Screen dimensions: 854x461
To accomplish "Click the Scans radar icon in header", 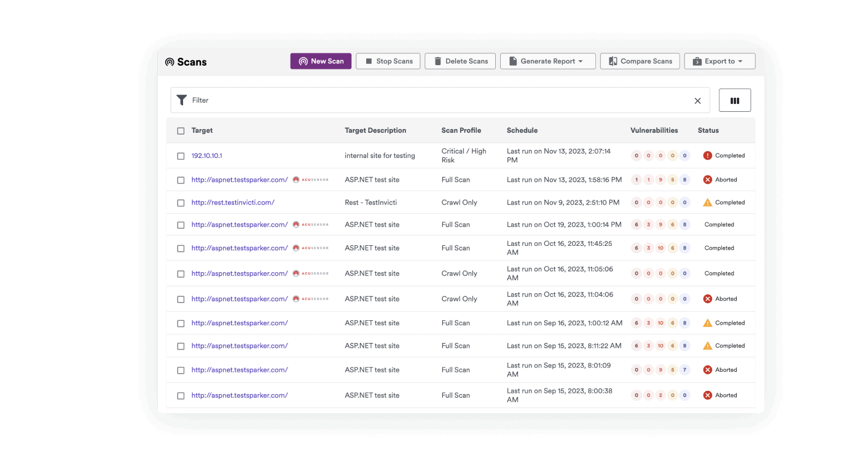I will (x=170, y=62).
